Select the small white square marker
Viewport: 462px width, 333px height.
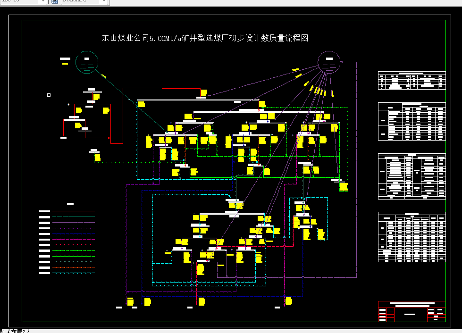[49, 95]
